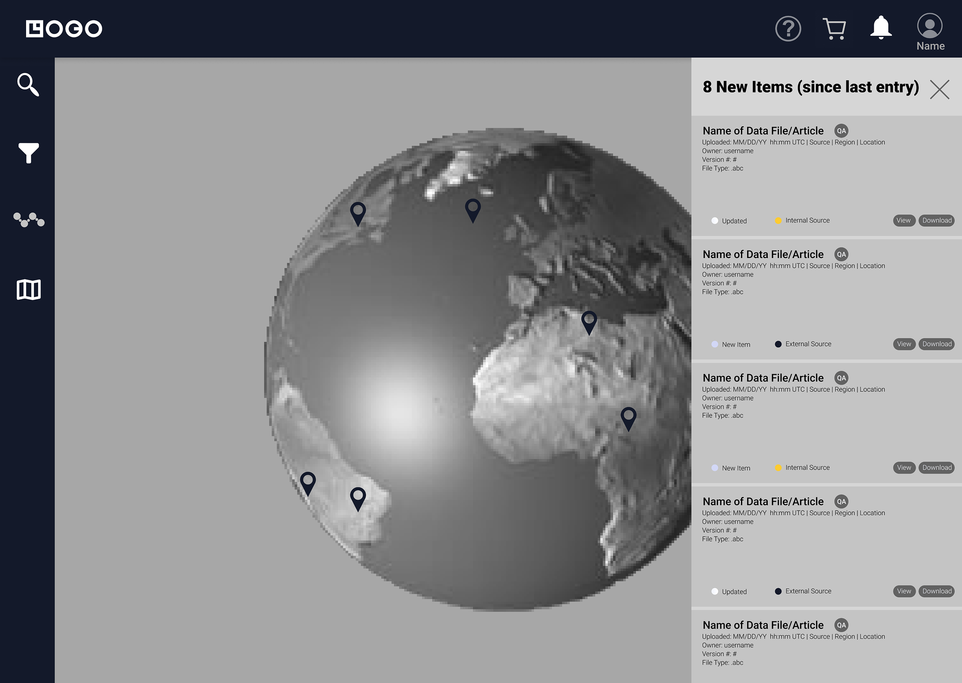This screenshot has width=962, height=683.
Task: Select the westernmost South America map pin
Action: 308,483
